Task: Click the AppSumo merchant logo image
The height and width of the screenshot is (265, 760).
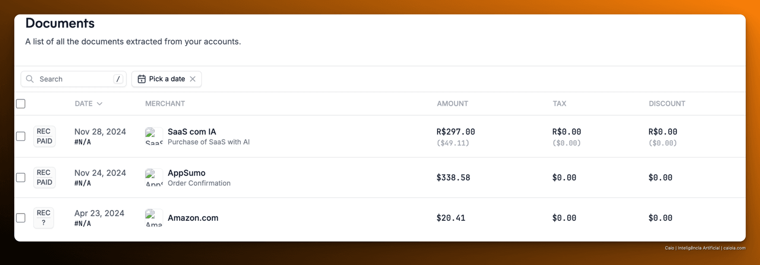Action: click(x=154, y=177)
